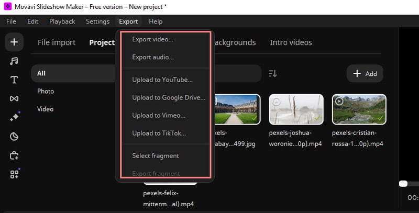
Task: Open the music note audio panel
Action: pos(14,61)
